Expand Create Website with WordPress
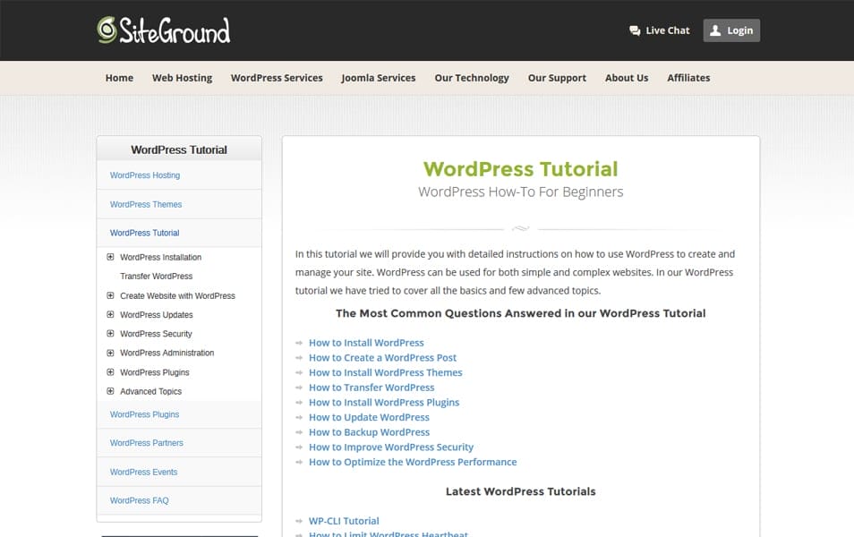 pos(111,295)
